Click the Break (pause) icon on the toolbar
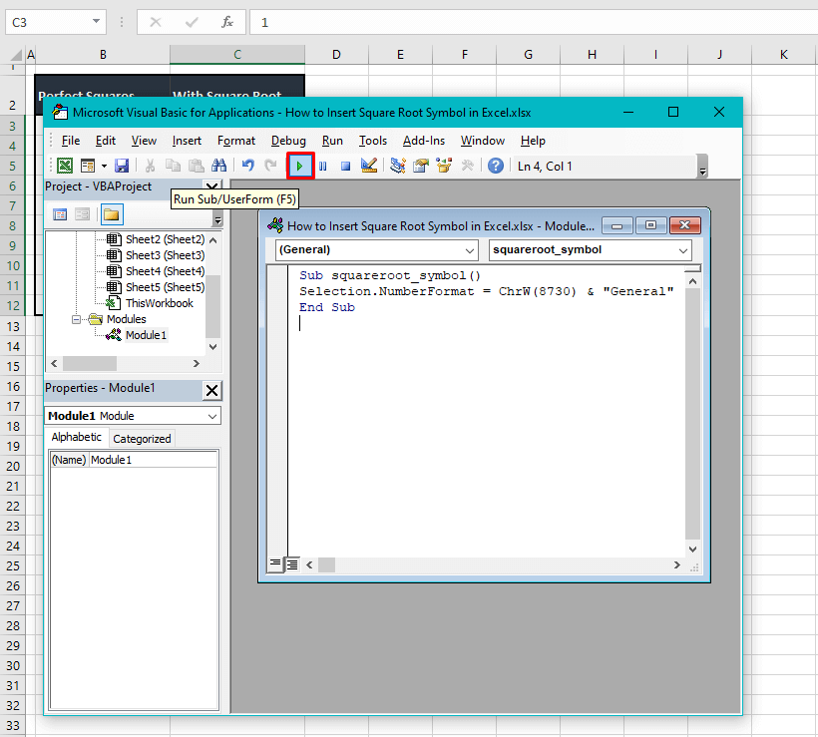Screen dimensions: 818x737 pyautogui.click(x=323, y=166)
